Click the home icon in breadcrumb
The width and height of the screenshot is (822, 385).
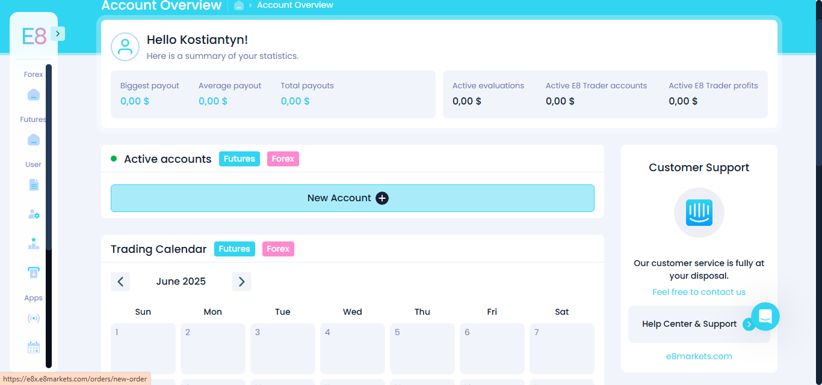239,5
